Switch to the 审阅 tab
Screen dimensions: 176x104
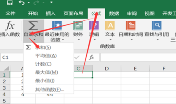point(132,13)
